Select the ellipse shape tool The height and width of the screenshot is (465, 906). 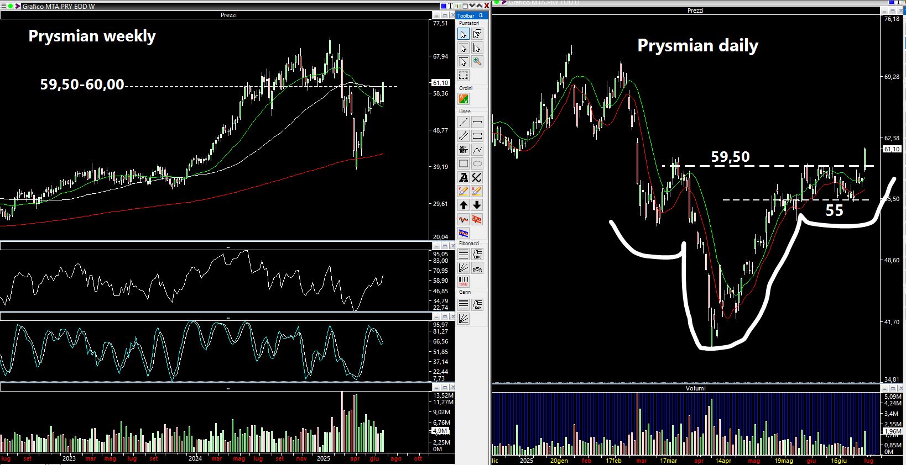477,163
